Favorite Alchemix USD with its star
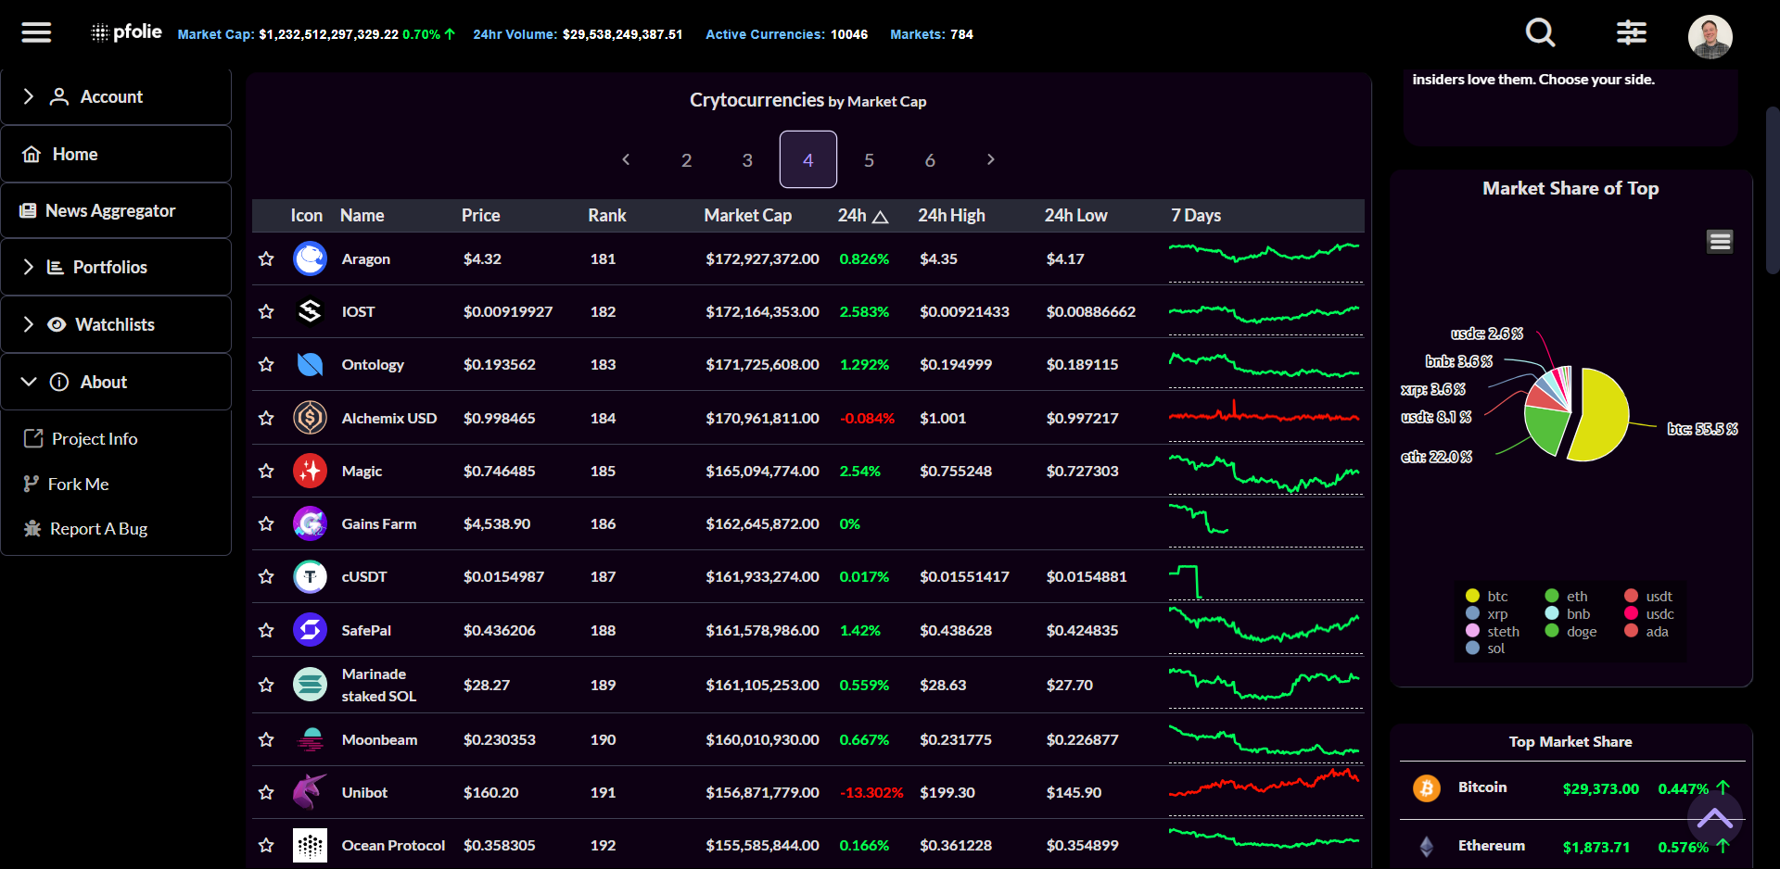 point(266,418)
